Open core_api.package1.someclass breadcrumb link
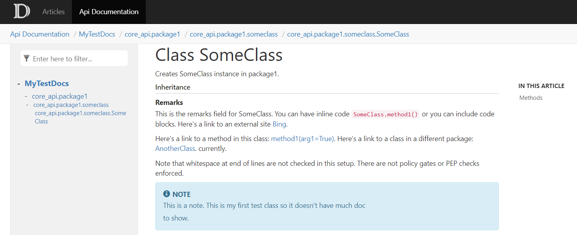Viewport: 577px width, 235px height. tap(234, 34)
